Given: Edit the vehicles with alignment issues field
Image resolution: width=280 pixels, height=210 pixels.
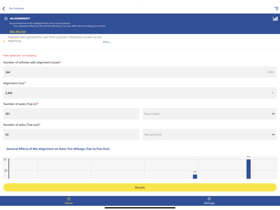Looking at the screenshot, I should click(x=140, y=72).
